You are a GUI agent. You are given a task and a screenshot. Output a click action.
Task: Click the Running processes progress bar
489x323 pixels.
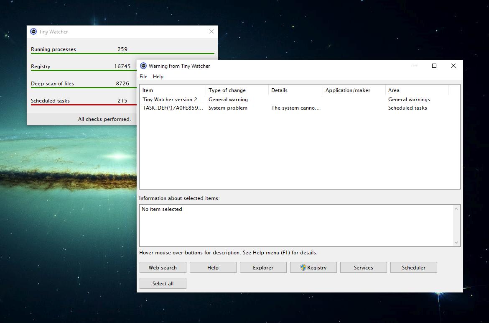coord(122,54)
